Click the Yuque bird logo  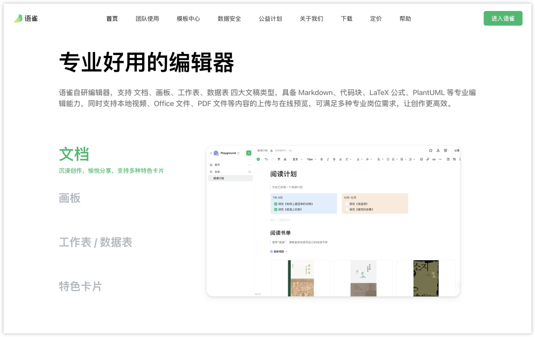[18, 18]
